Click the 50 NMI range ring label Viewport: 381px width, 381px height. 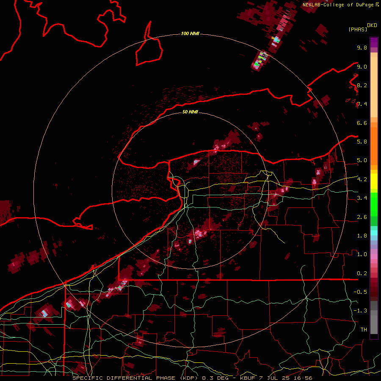click(x=190, y=112)
